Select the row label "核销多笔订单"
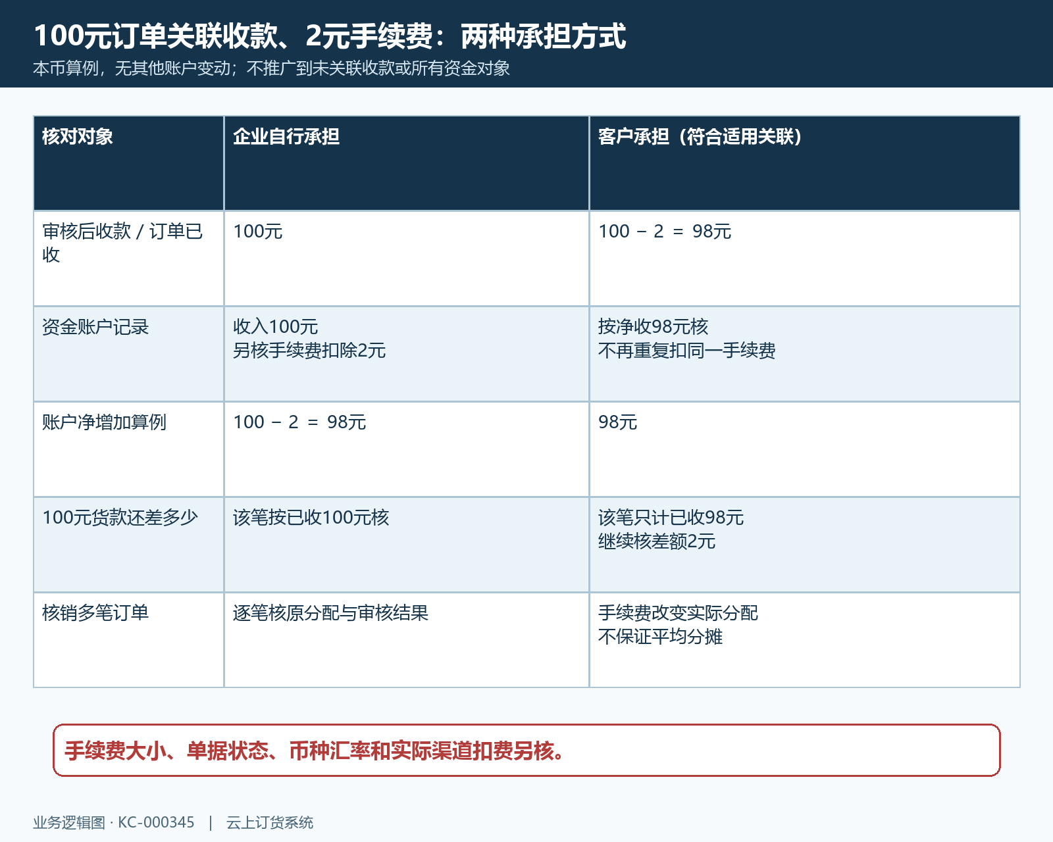This screenshot has width=1053, height=842. pos(95,613)
